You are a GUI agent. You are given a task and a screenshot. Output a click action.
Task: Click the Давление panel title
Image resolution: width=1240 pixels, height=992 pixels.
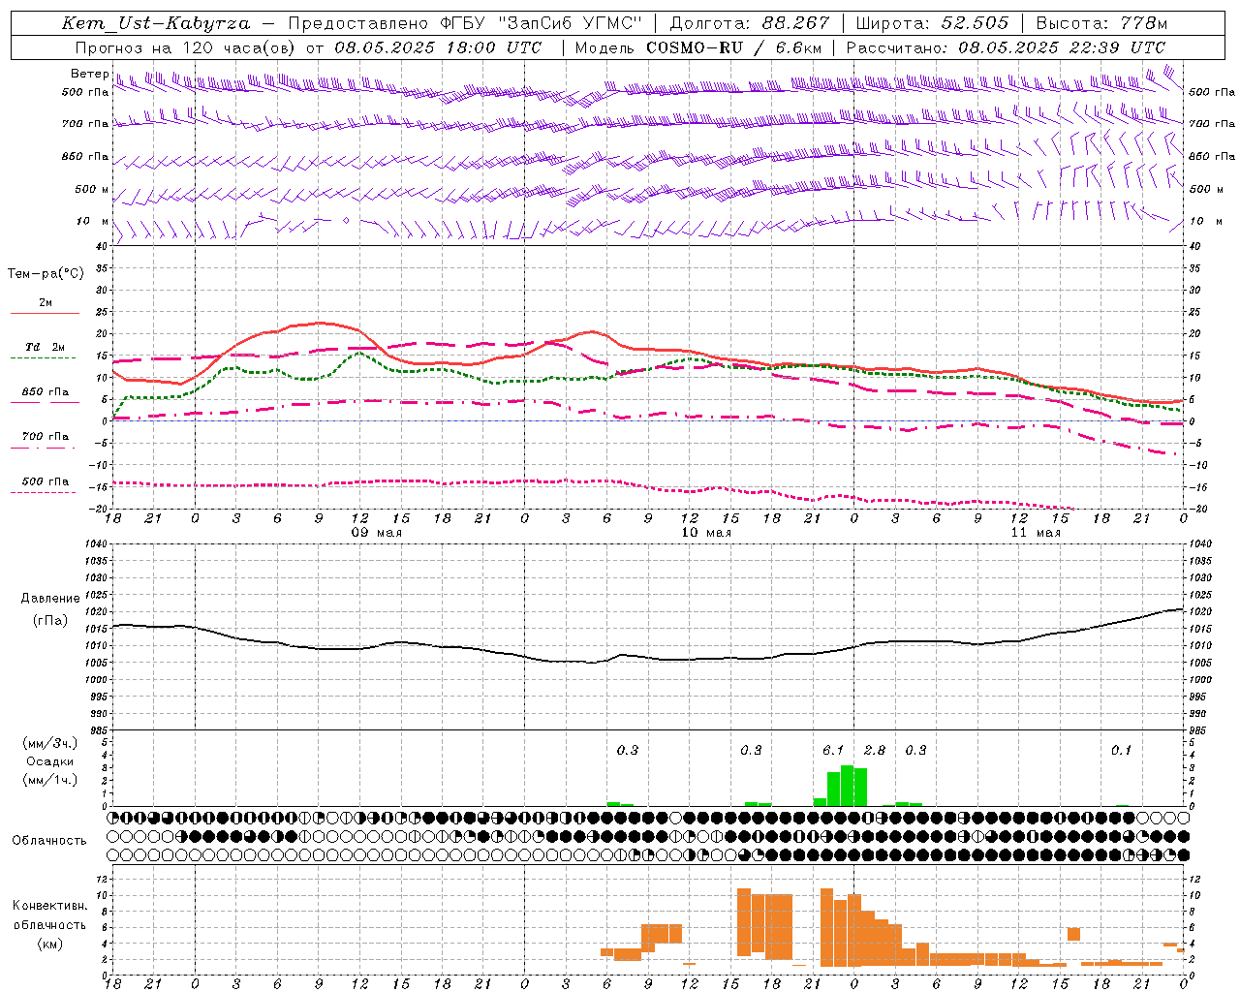click(x=50, y=599)
